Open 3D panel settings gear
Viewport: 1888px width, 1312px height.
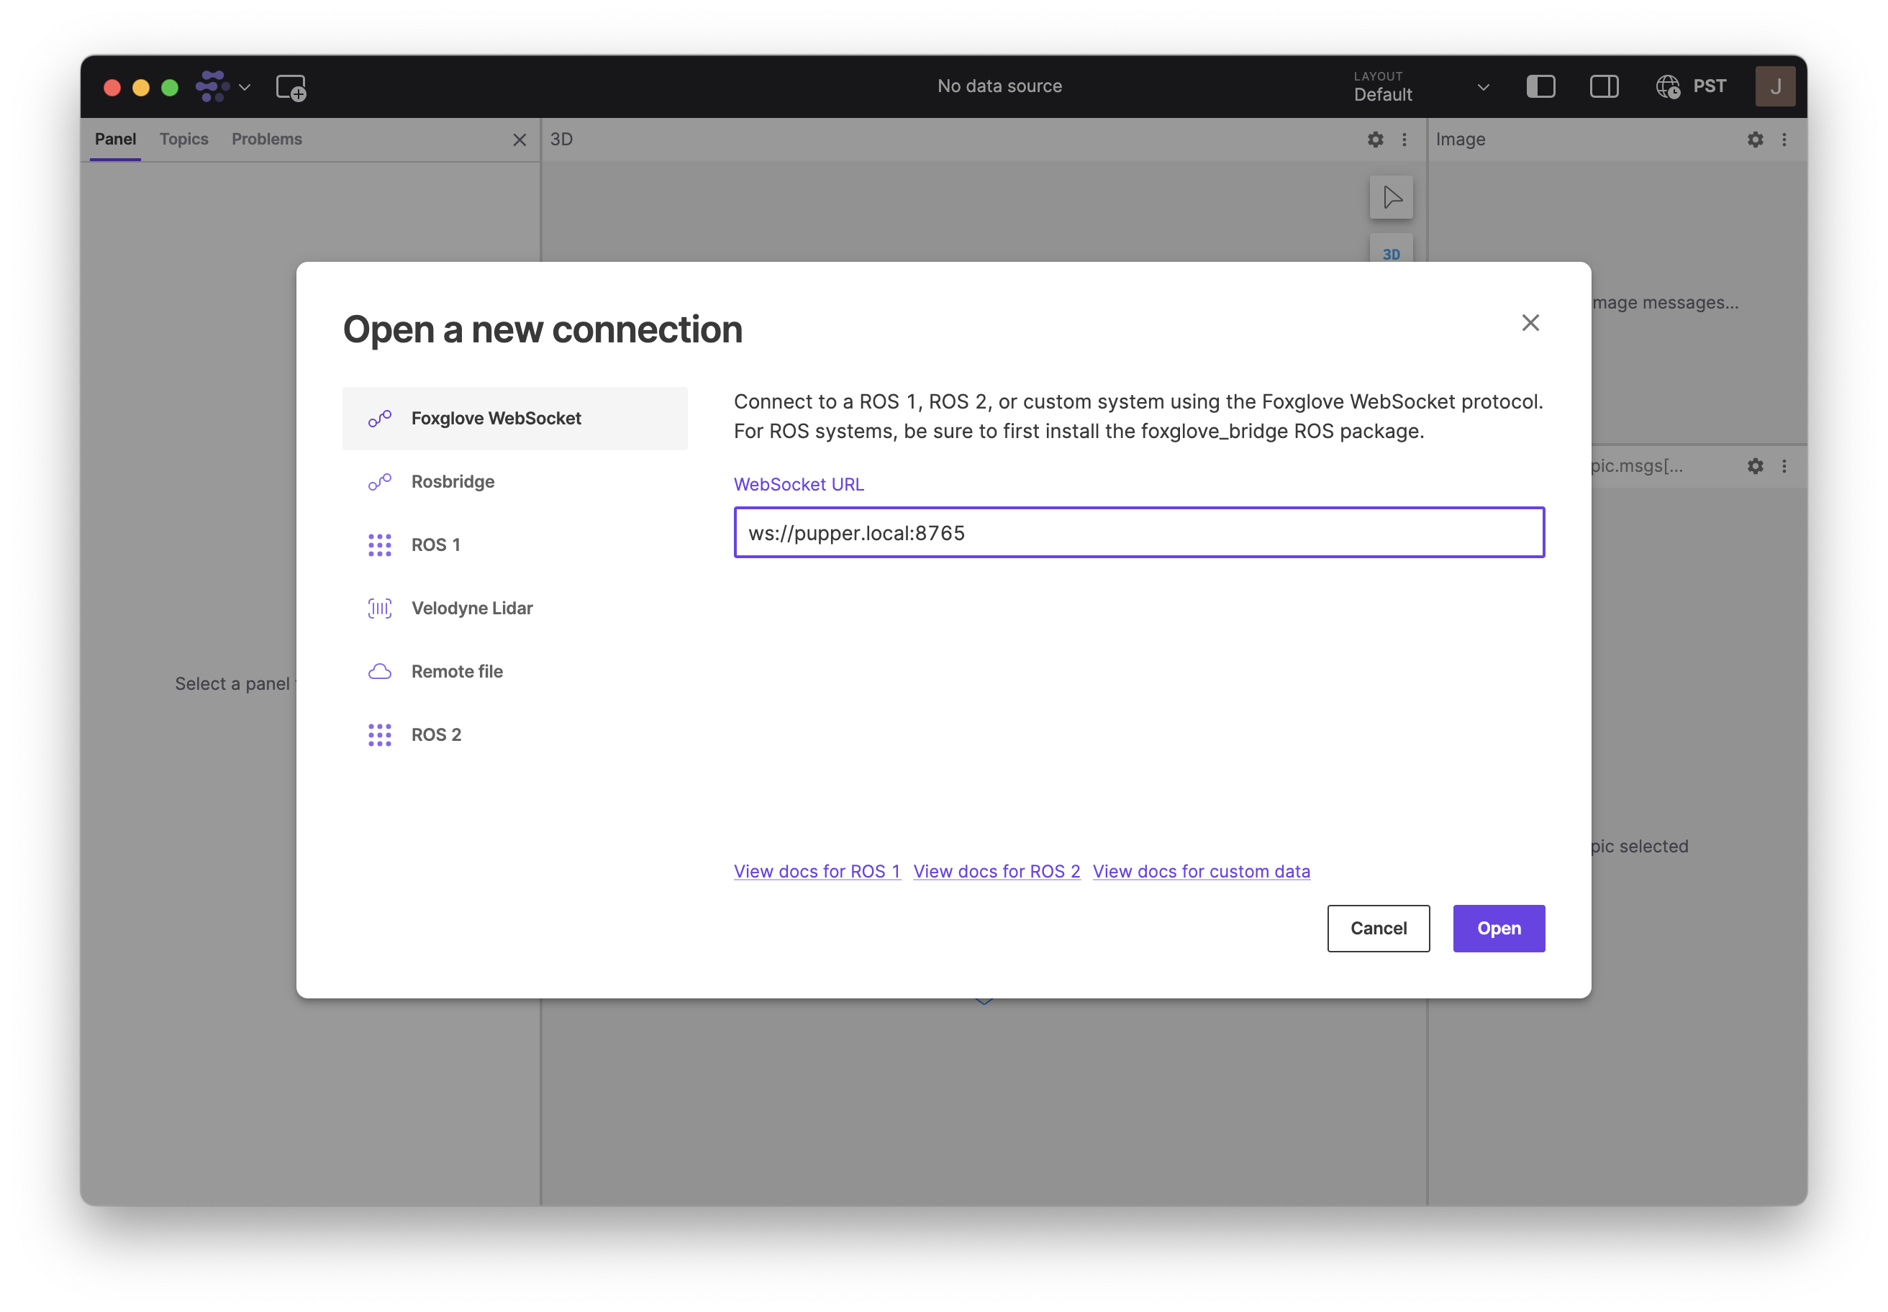click(1375, 140)
